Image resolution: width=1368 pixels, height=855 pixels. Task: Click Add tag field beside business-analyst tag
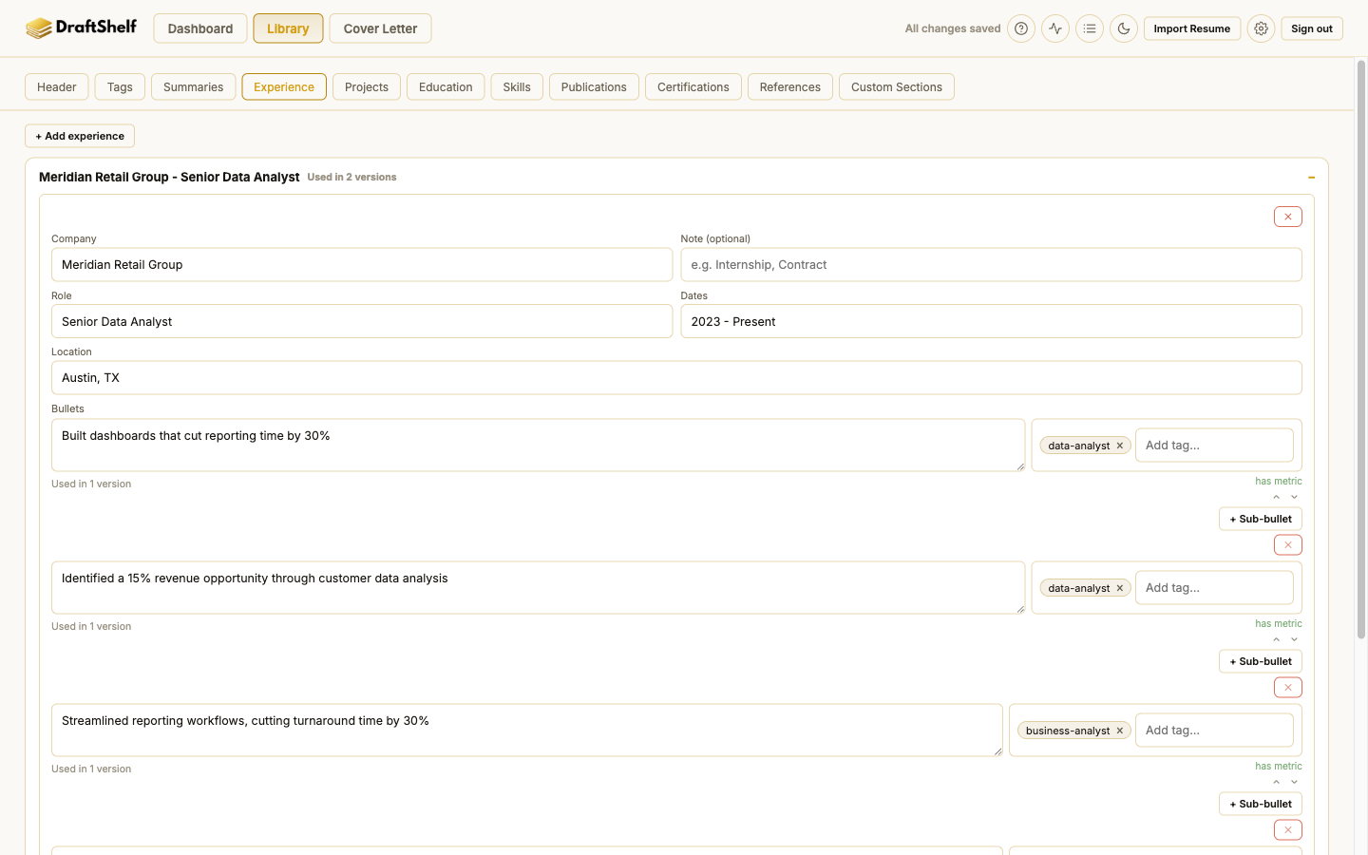click(1214, 731)
